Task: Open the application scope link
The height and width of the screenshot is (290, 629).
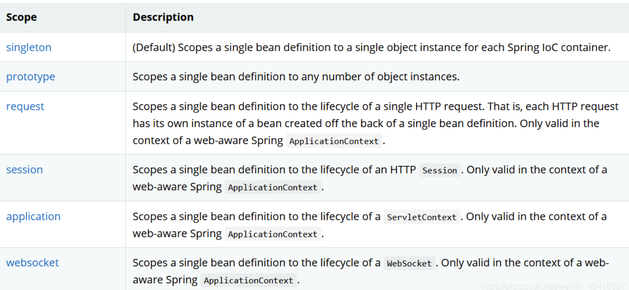Action: point(33,216)
